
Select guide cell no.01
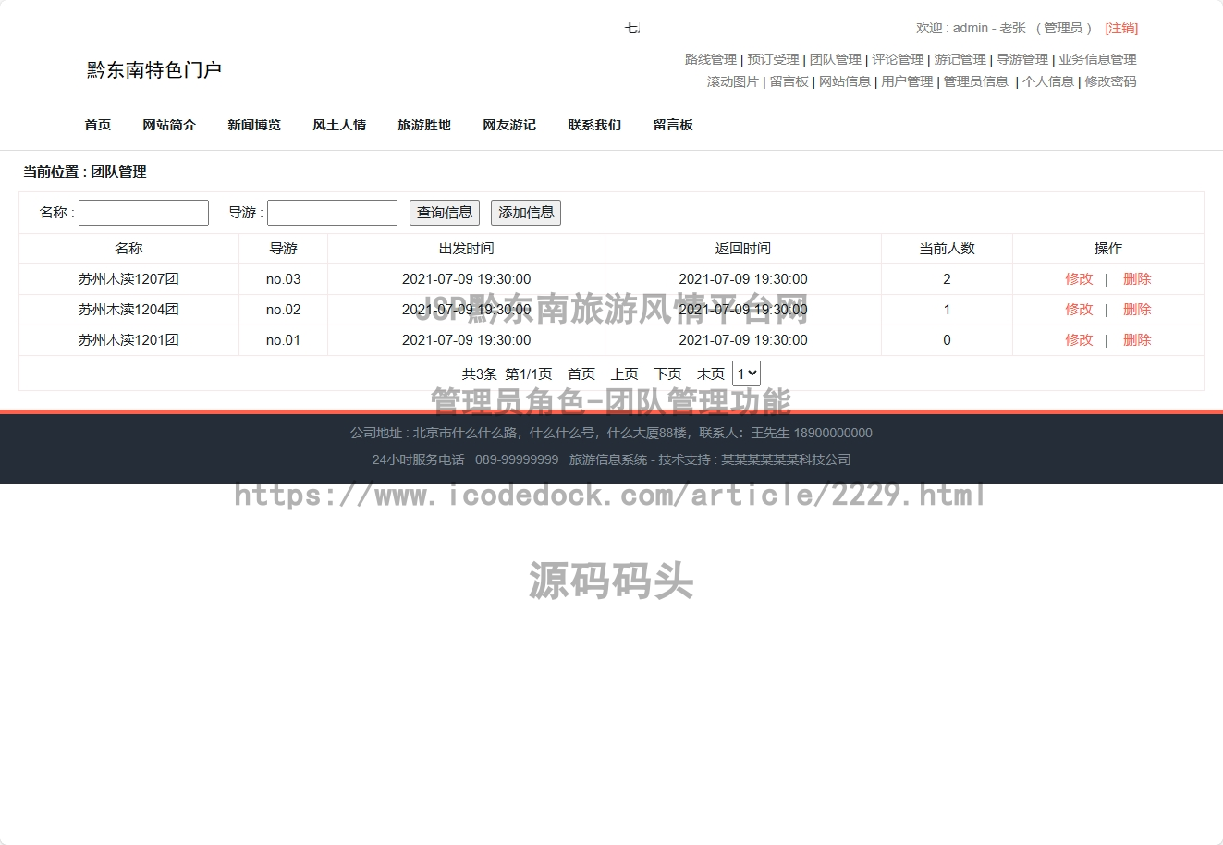[x=283, y=340]
